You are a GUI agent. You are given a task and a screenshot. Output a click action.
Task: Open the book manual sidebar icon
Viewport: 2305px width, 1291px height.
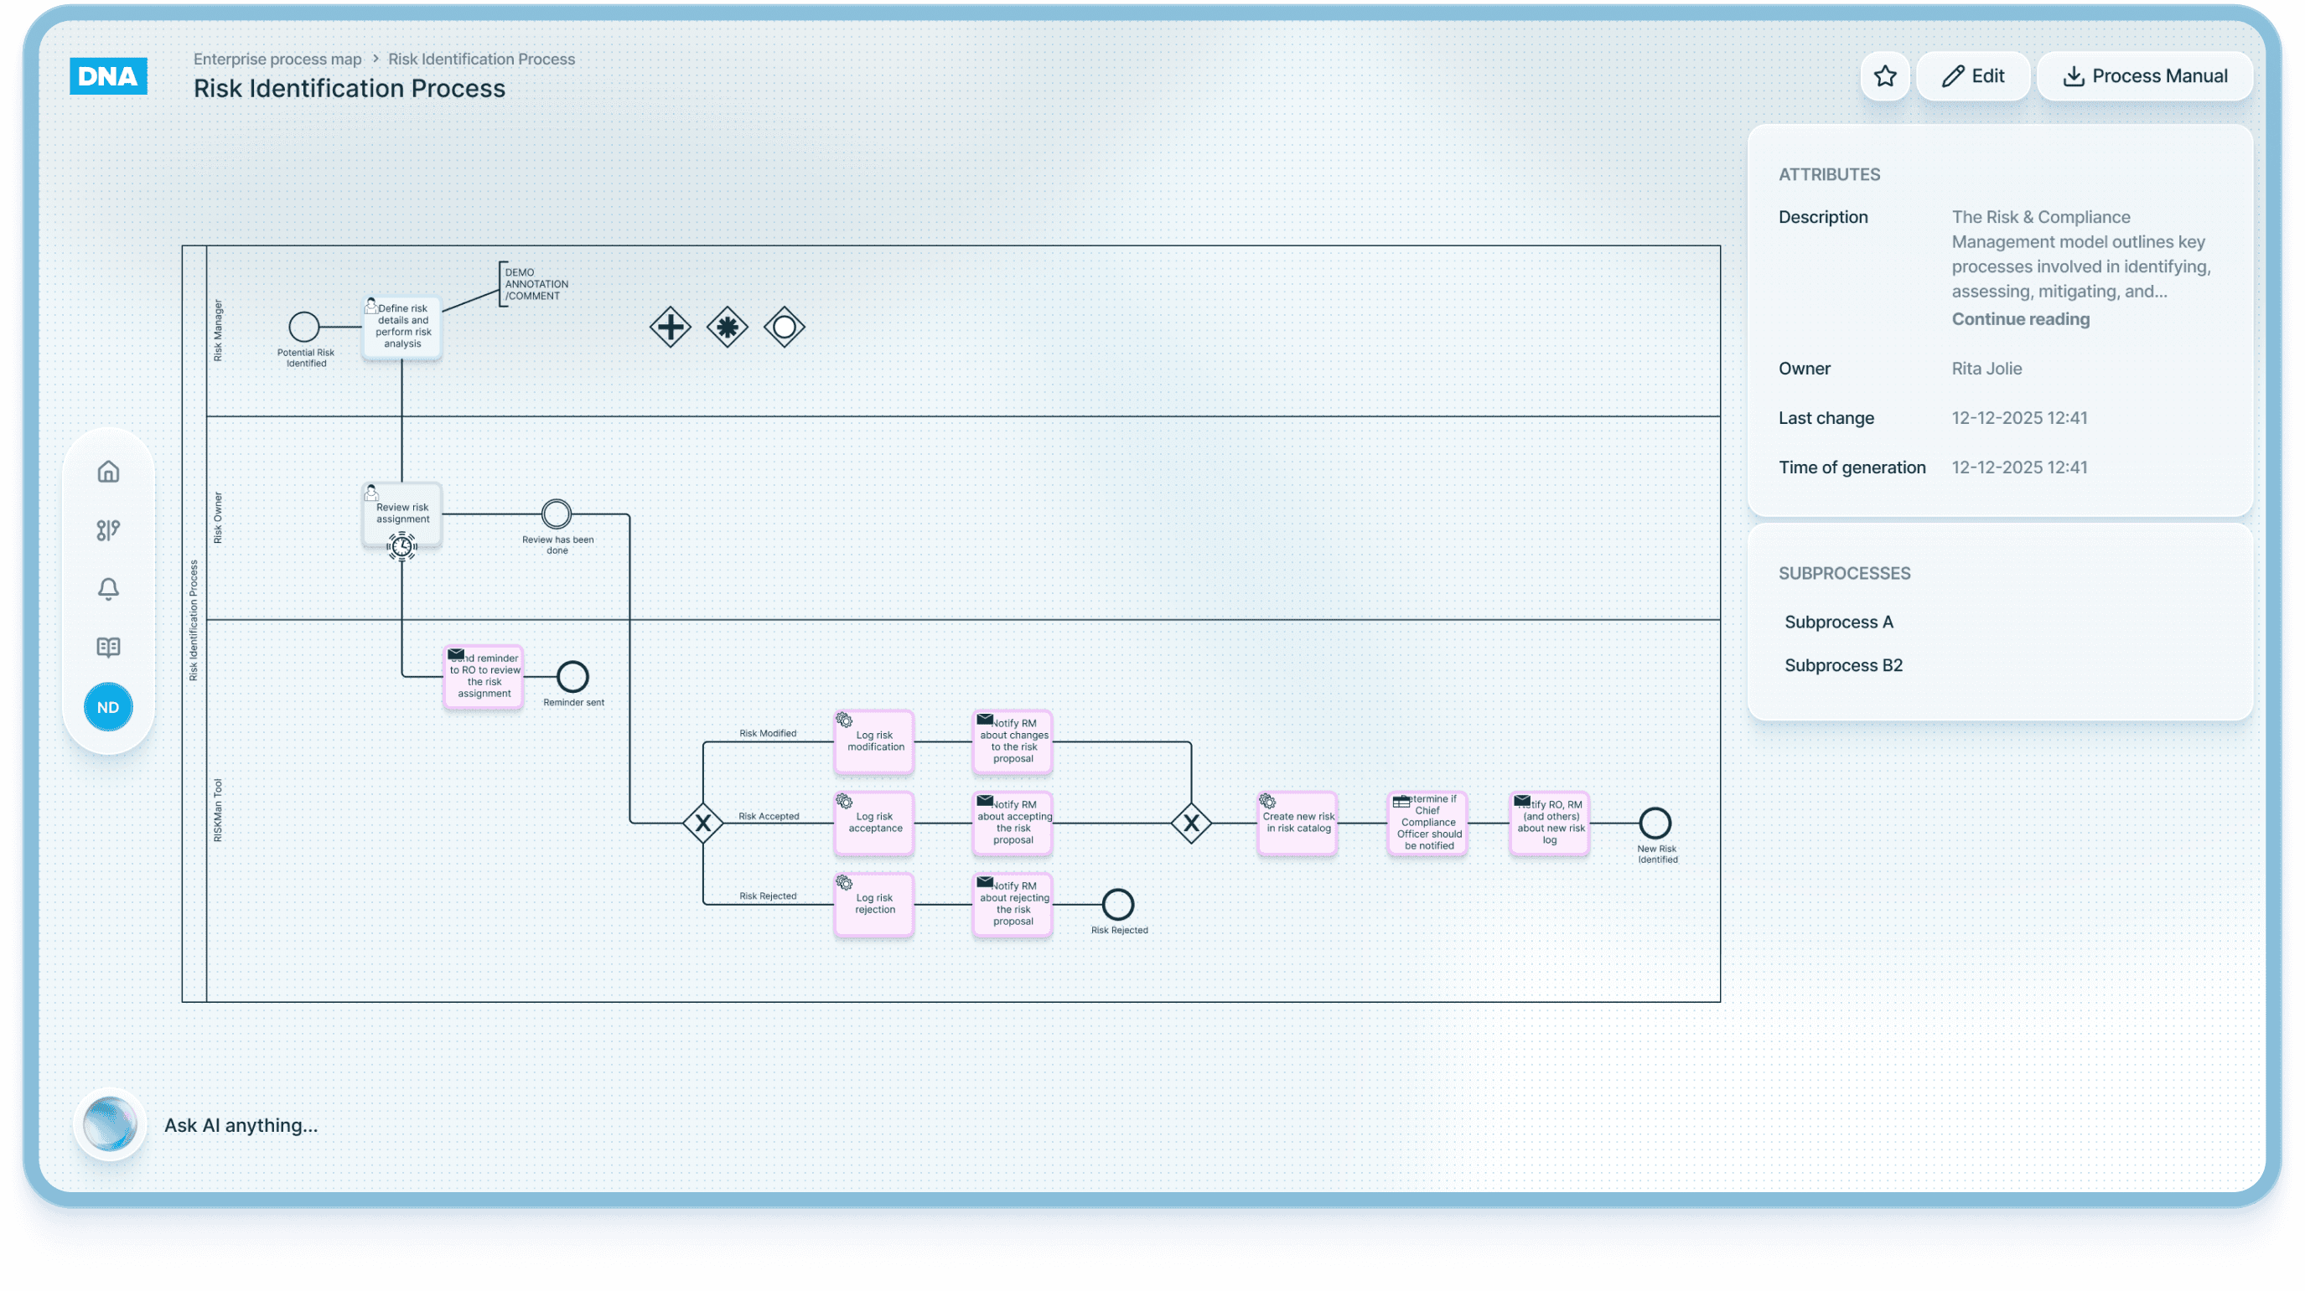click(108, 647)
